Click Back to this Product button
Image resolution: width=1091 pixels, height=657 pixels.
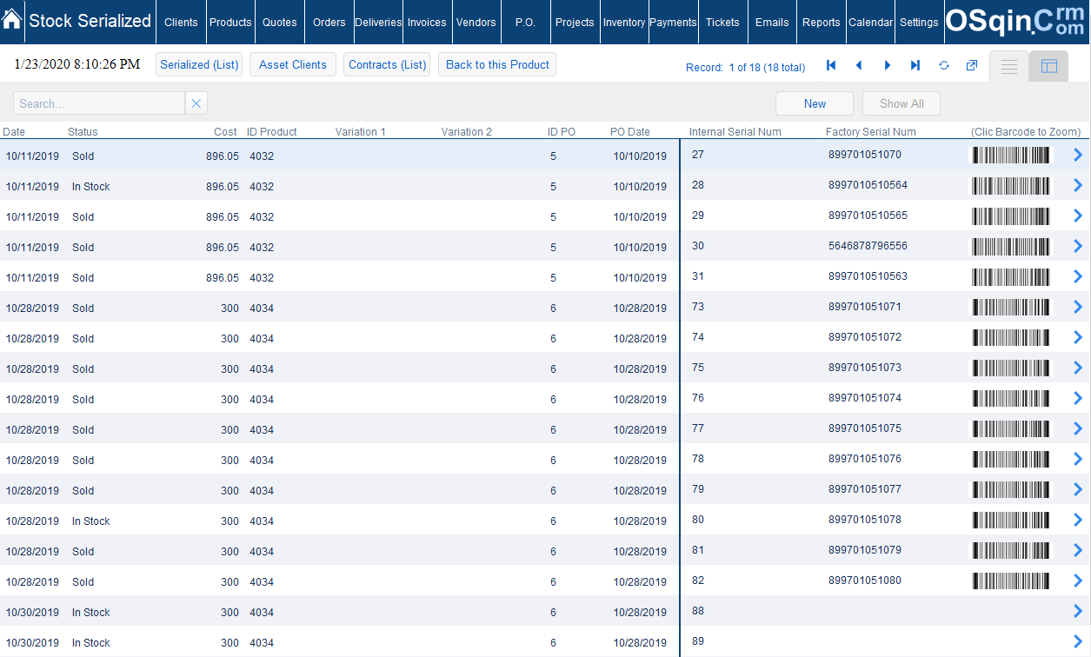(497, 64)
